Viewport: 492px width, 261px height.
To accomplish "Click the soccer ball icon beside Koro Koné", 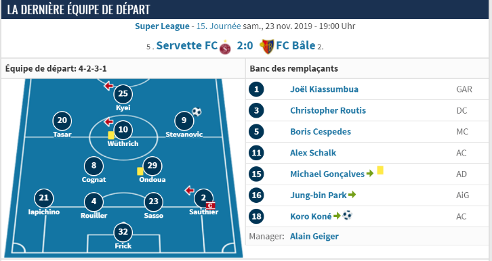I will [x=348, y=215].
